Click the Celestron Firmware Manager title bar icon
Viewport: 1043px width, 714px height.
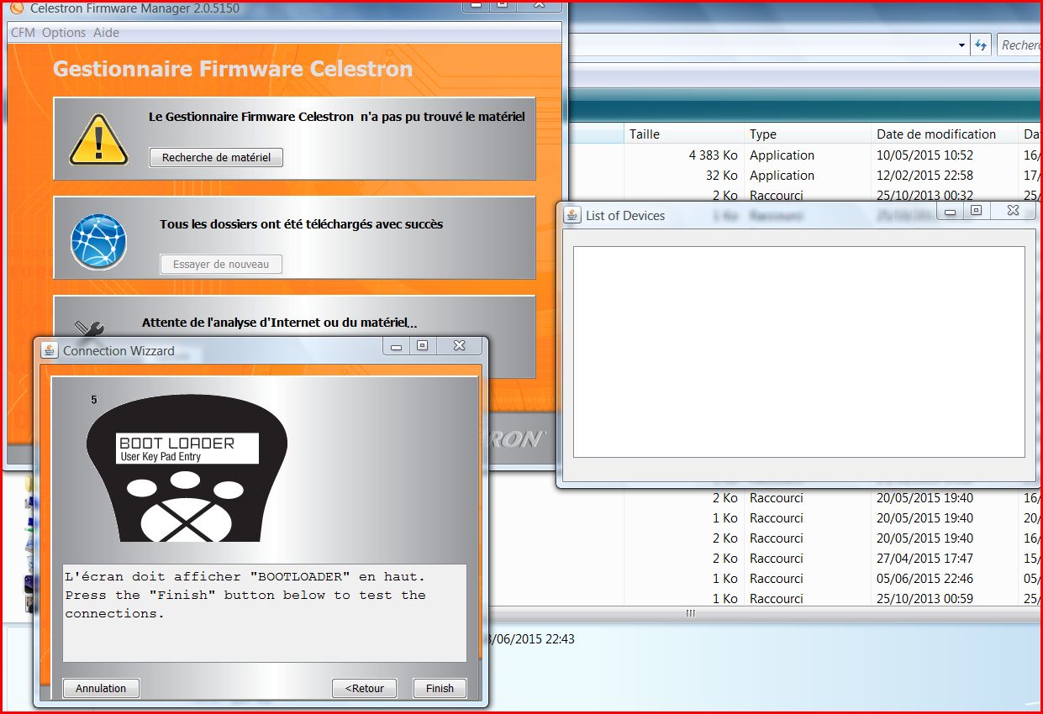click(x=17, y=8)
